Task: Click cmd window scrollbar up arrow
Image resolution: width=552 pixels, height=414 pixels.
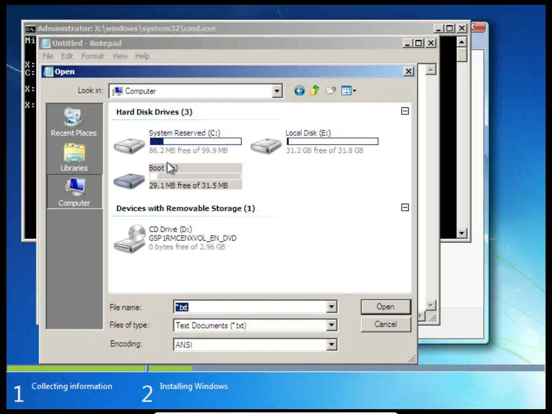Action: click(x=461, y=42)
